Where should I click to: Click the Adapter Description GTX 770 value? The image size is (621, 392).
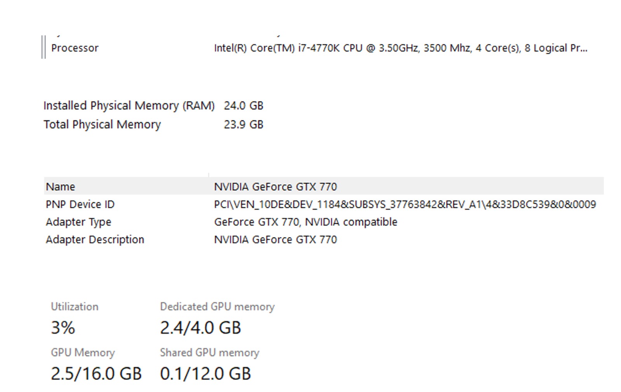[275, 240]
